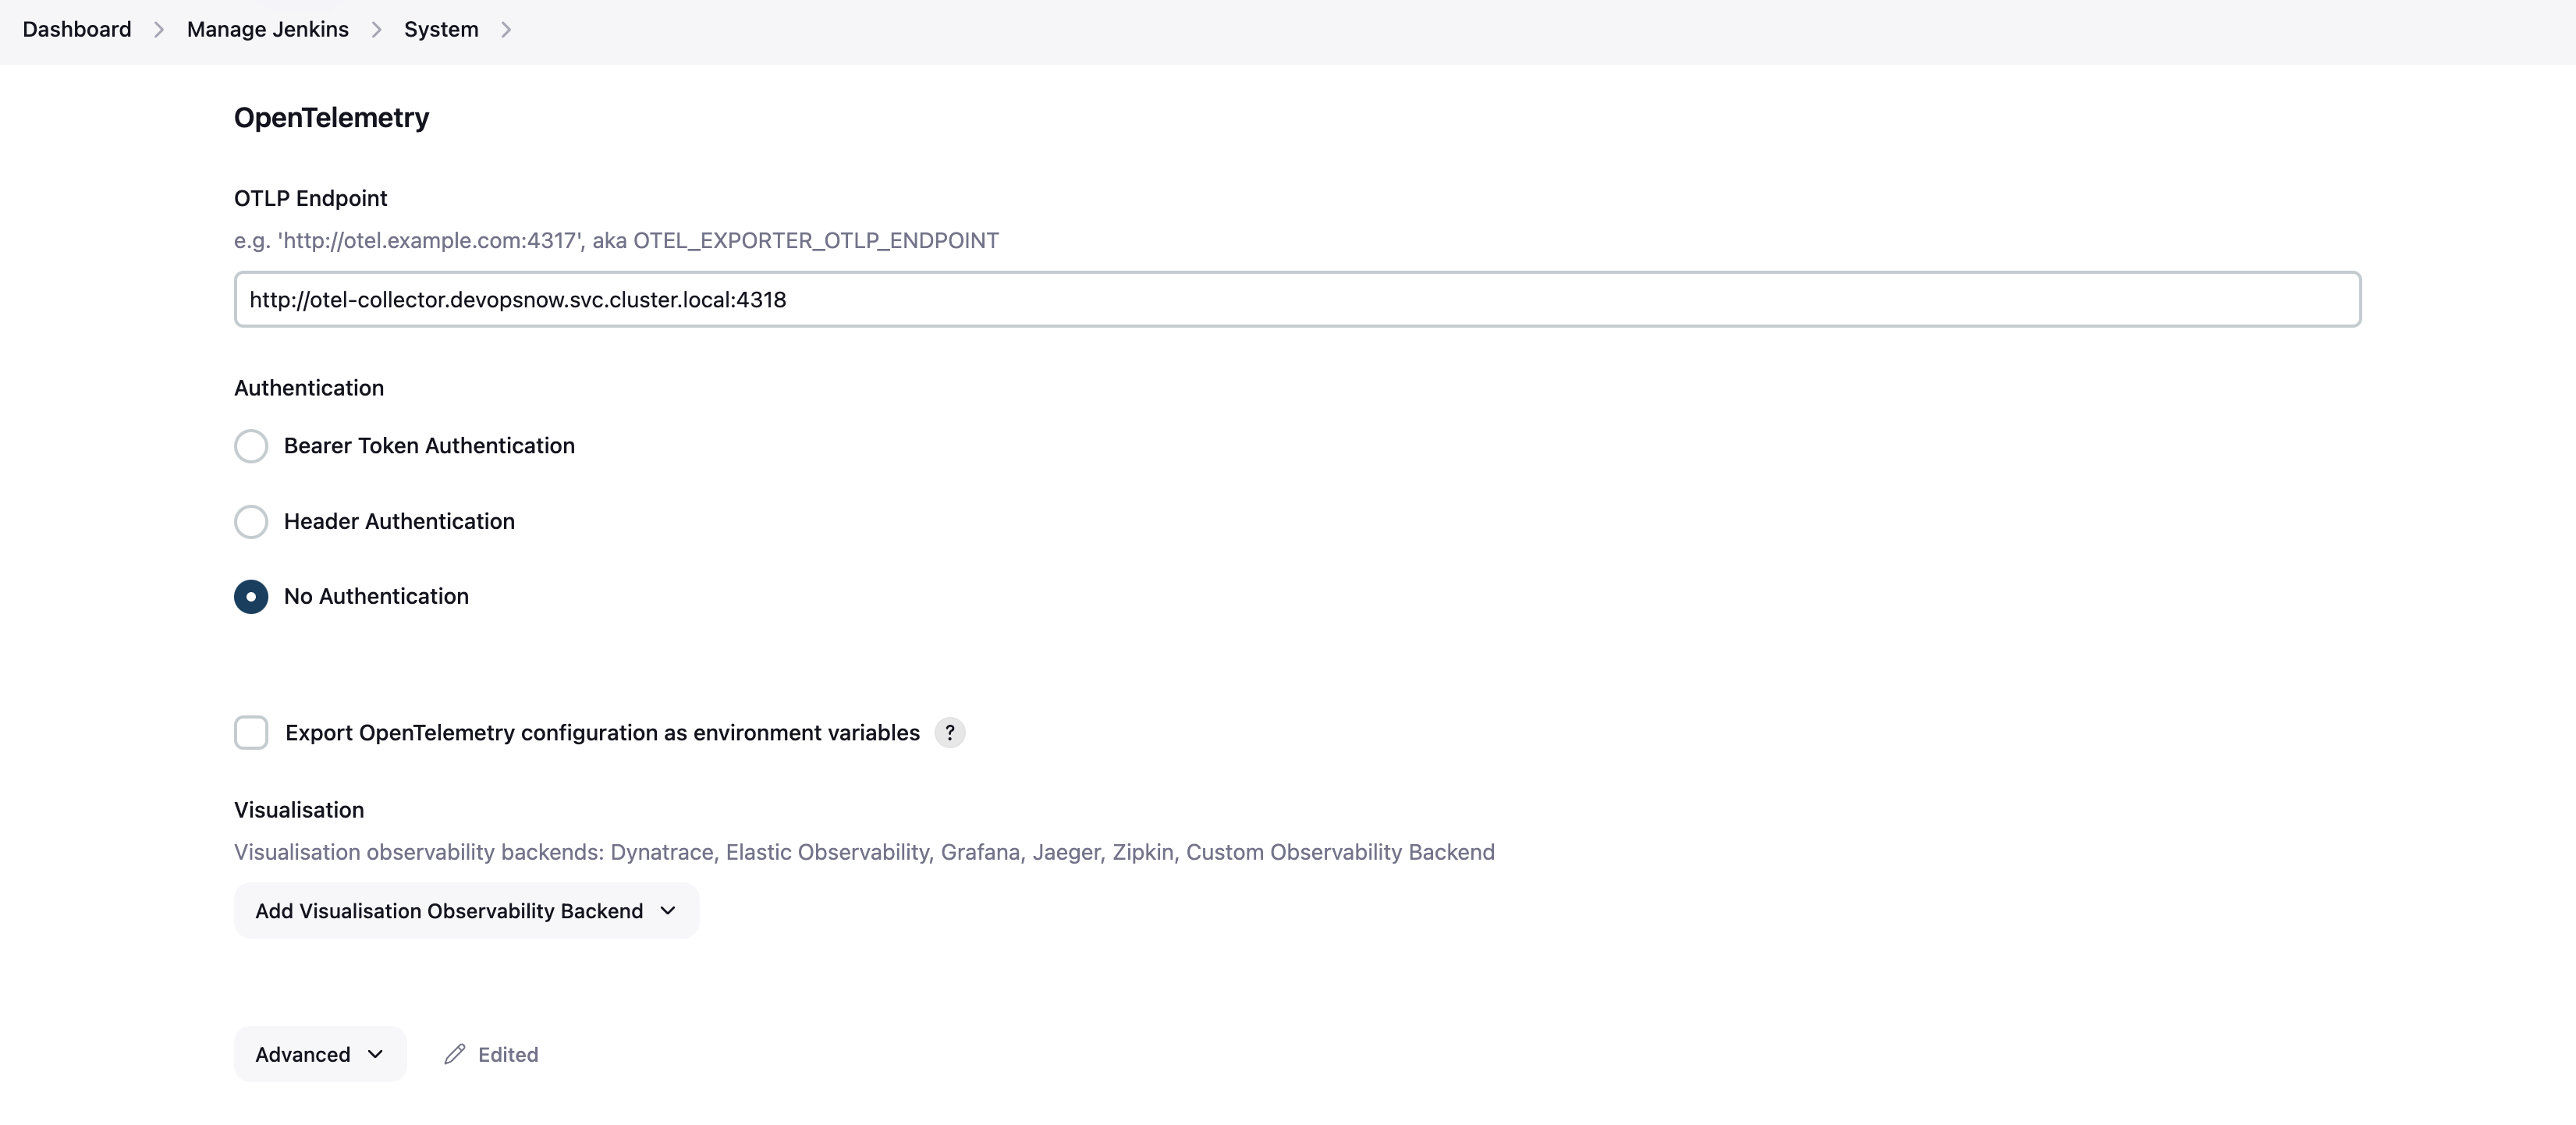Image resolution: width=2576 pixels, height=1125 pixels.
Task: Open Add Visualisation Observability Backend dropdown
Action: [x=466, y=910]
